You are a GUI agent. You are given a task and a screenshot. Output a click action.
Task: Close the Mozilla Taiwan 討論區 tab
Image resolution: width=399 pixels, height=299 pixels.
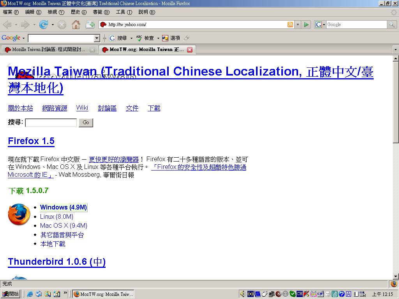pos(93,50)
